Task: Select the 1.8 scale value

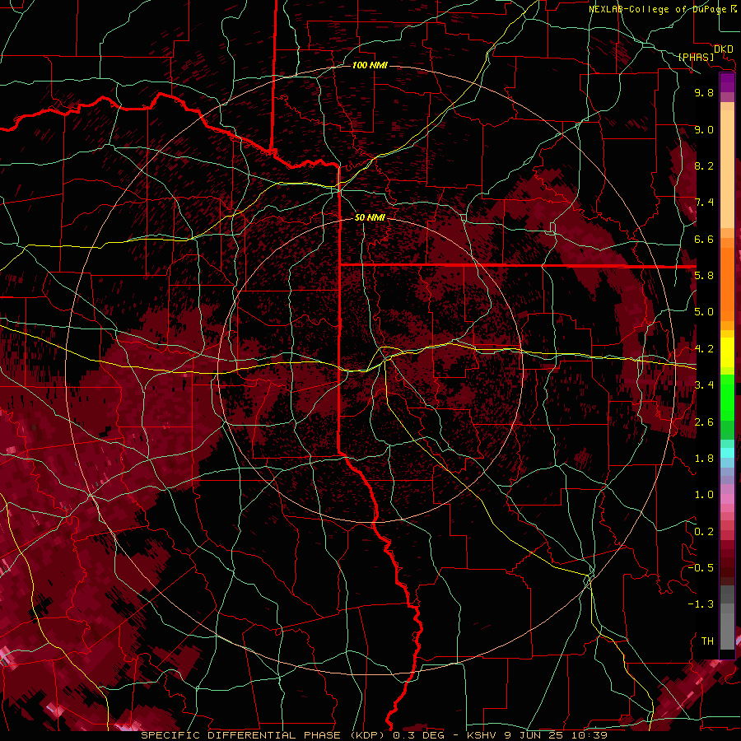Action: click(704, 459)
